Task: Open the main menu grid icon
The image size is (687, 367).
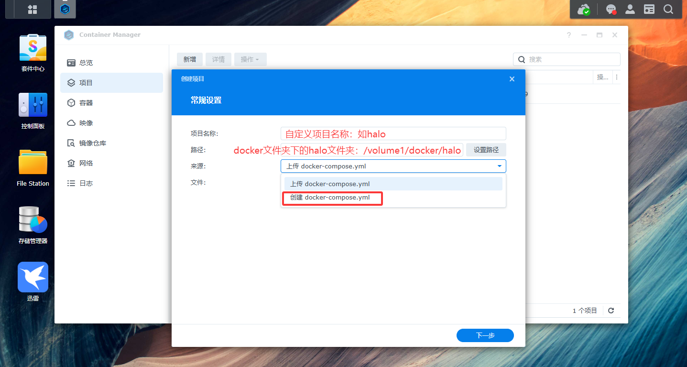Action: (x=33, y=9)
